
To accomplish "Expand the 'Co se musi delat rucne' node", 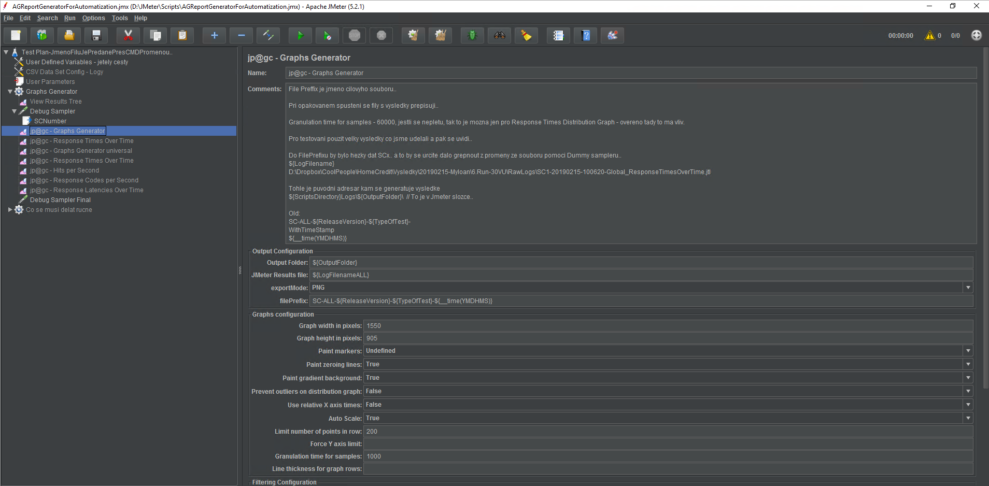I will pyautogui.click(x=10, y=210).
